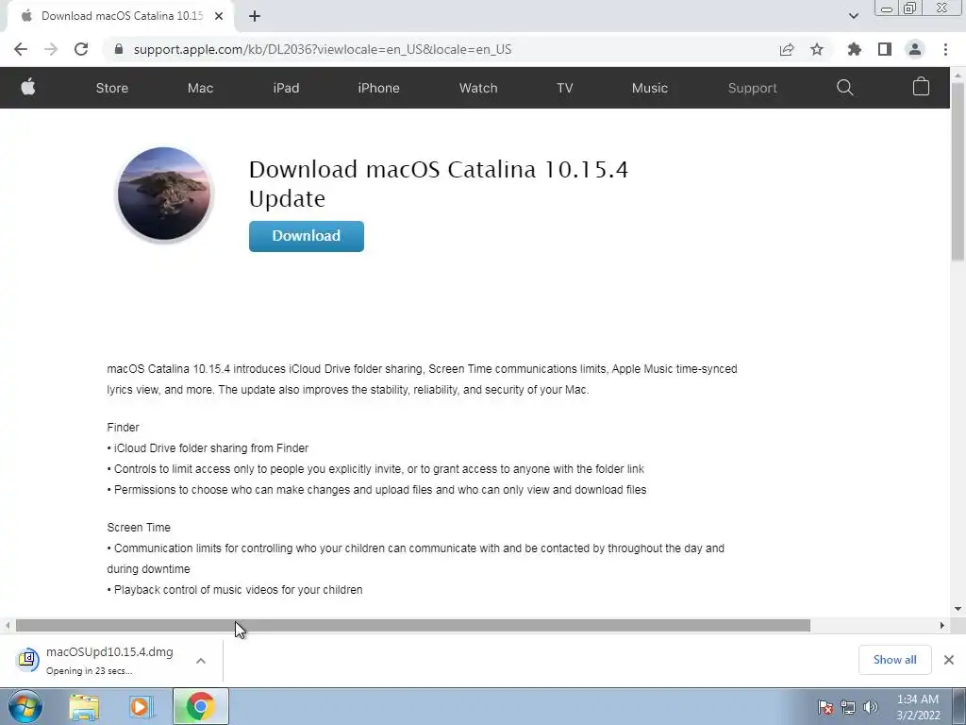Click the taskbar clock showing 1:34 AM

pos(918,707)
